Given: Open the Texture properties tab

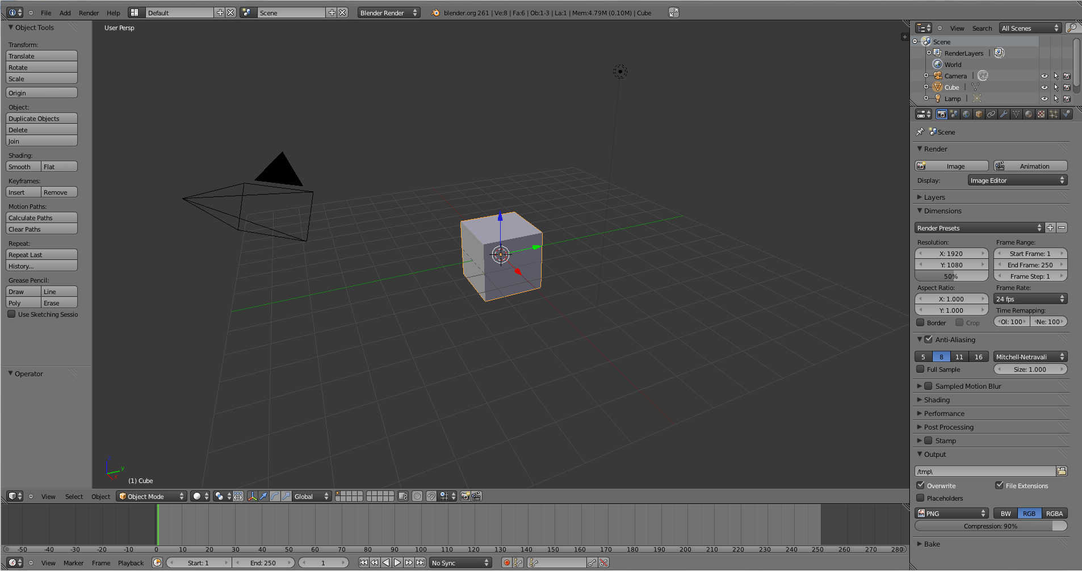Looking at the screenshot, I should pos(1041,114).
